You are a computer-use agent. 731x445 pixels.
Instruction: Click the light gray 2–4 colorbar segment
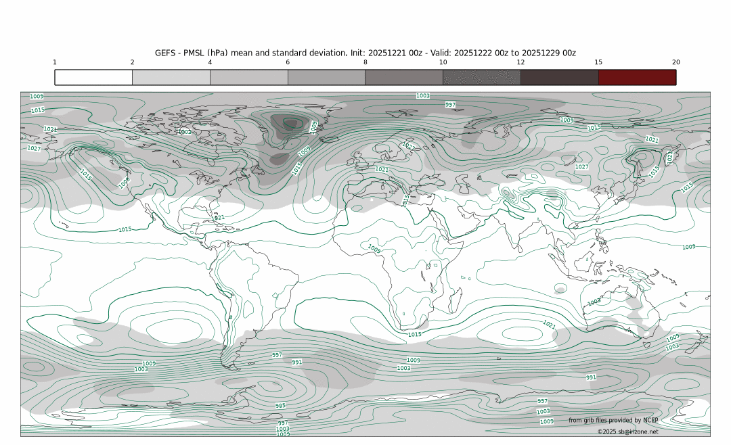[171, 77]
